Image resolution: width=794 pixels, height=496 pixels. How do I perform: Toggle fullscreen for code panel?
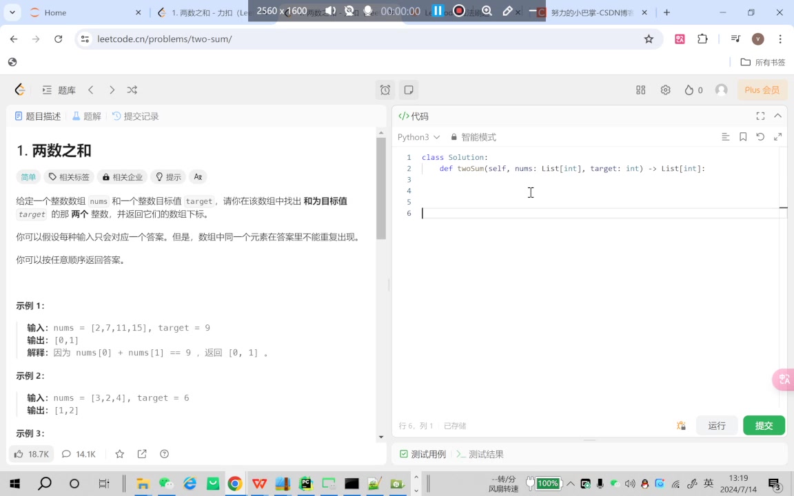click(760, 116)
